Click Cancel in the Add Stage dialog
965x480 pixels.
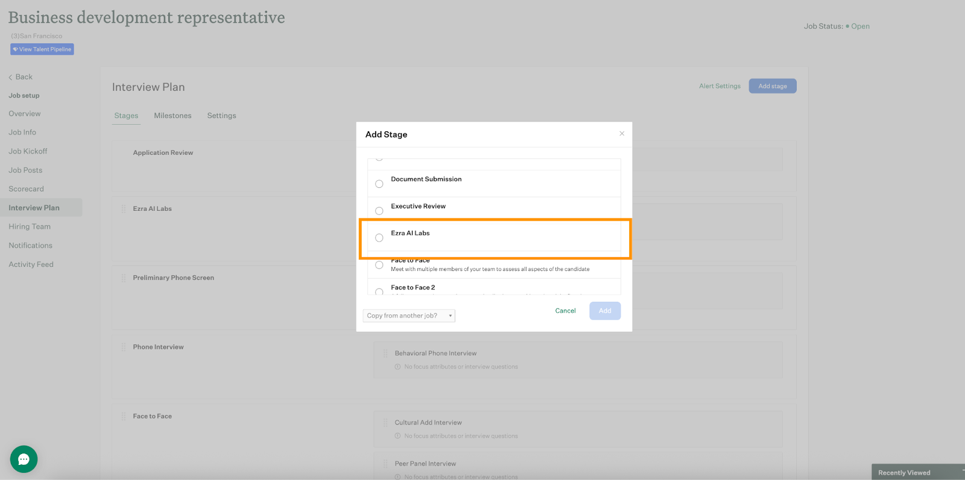(x=565, y=311)
